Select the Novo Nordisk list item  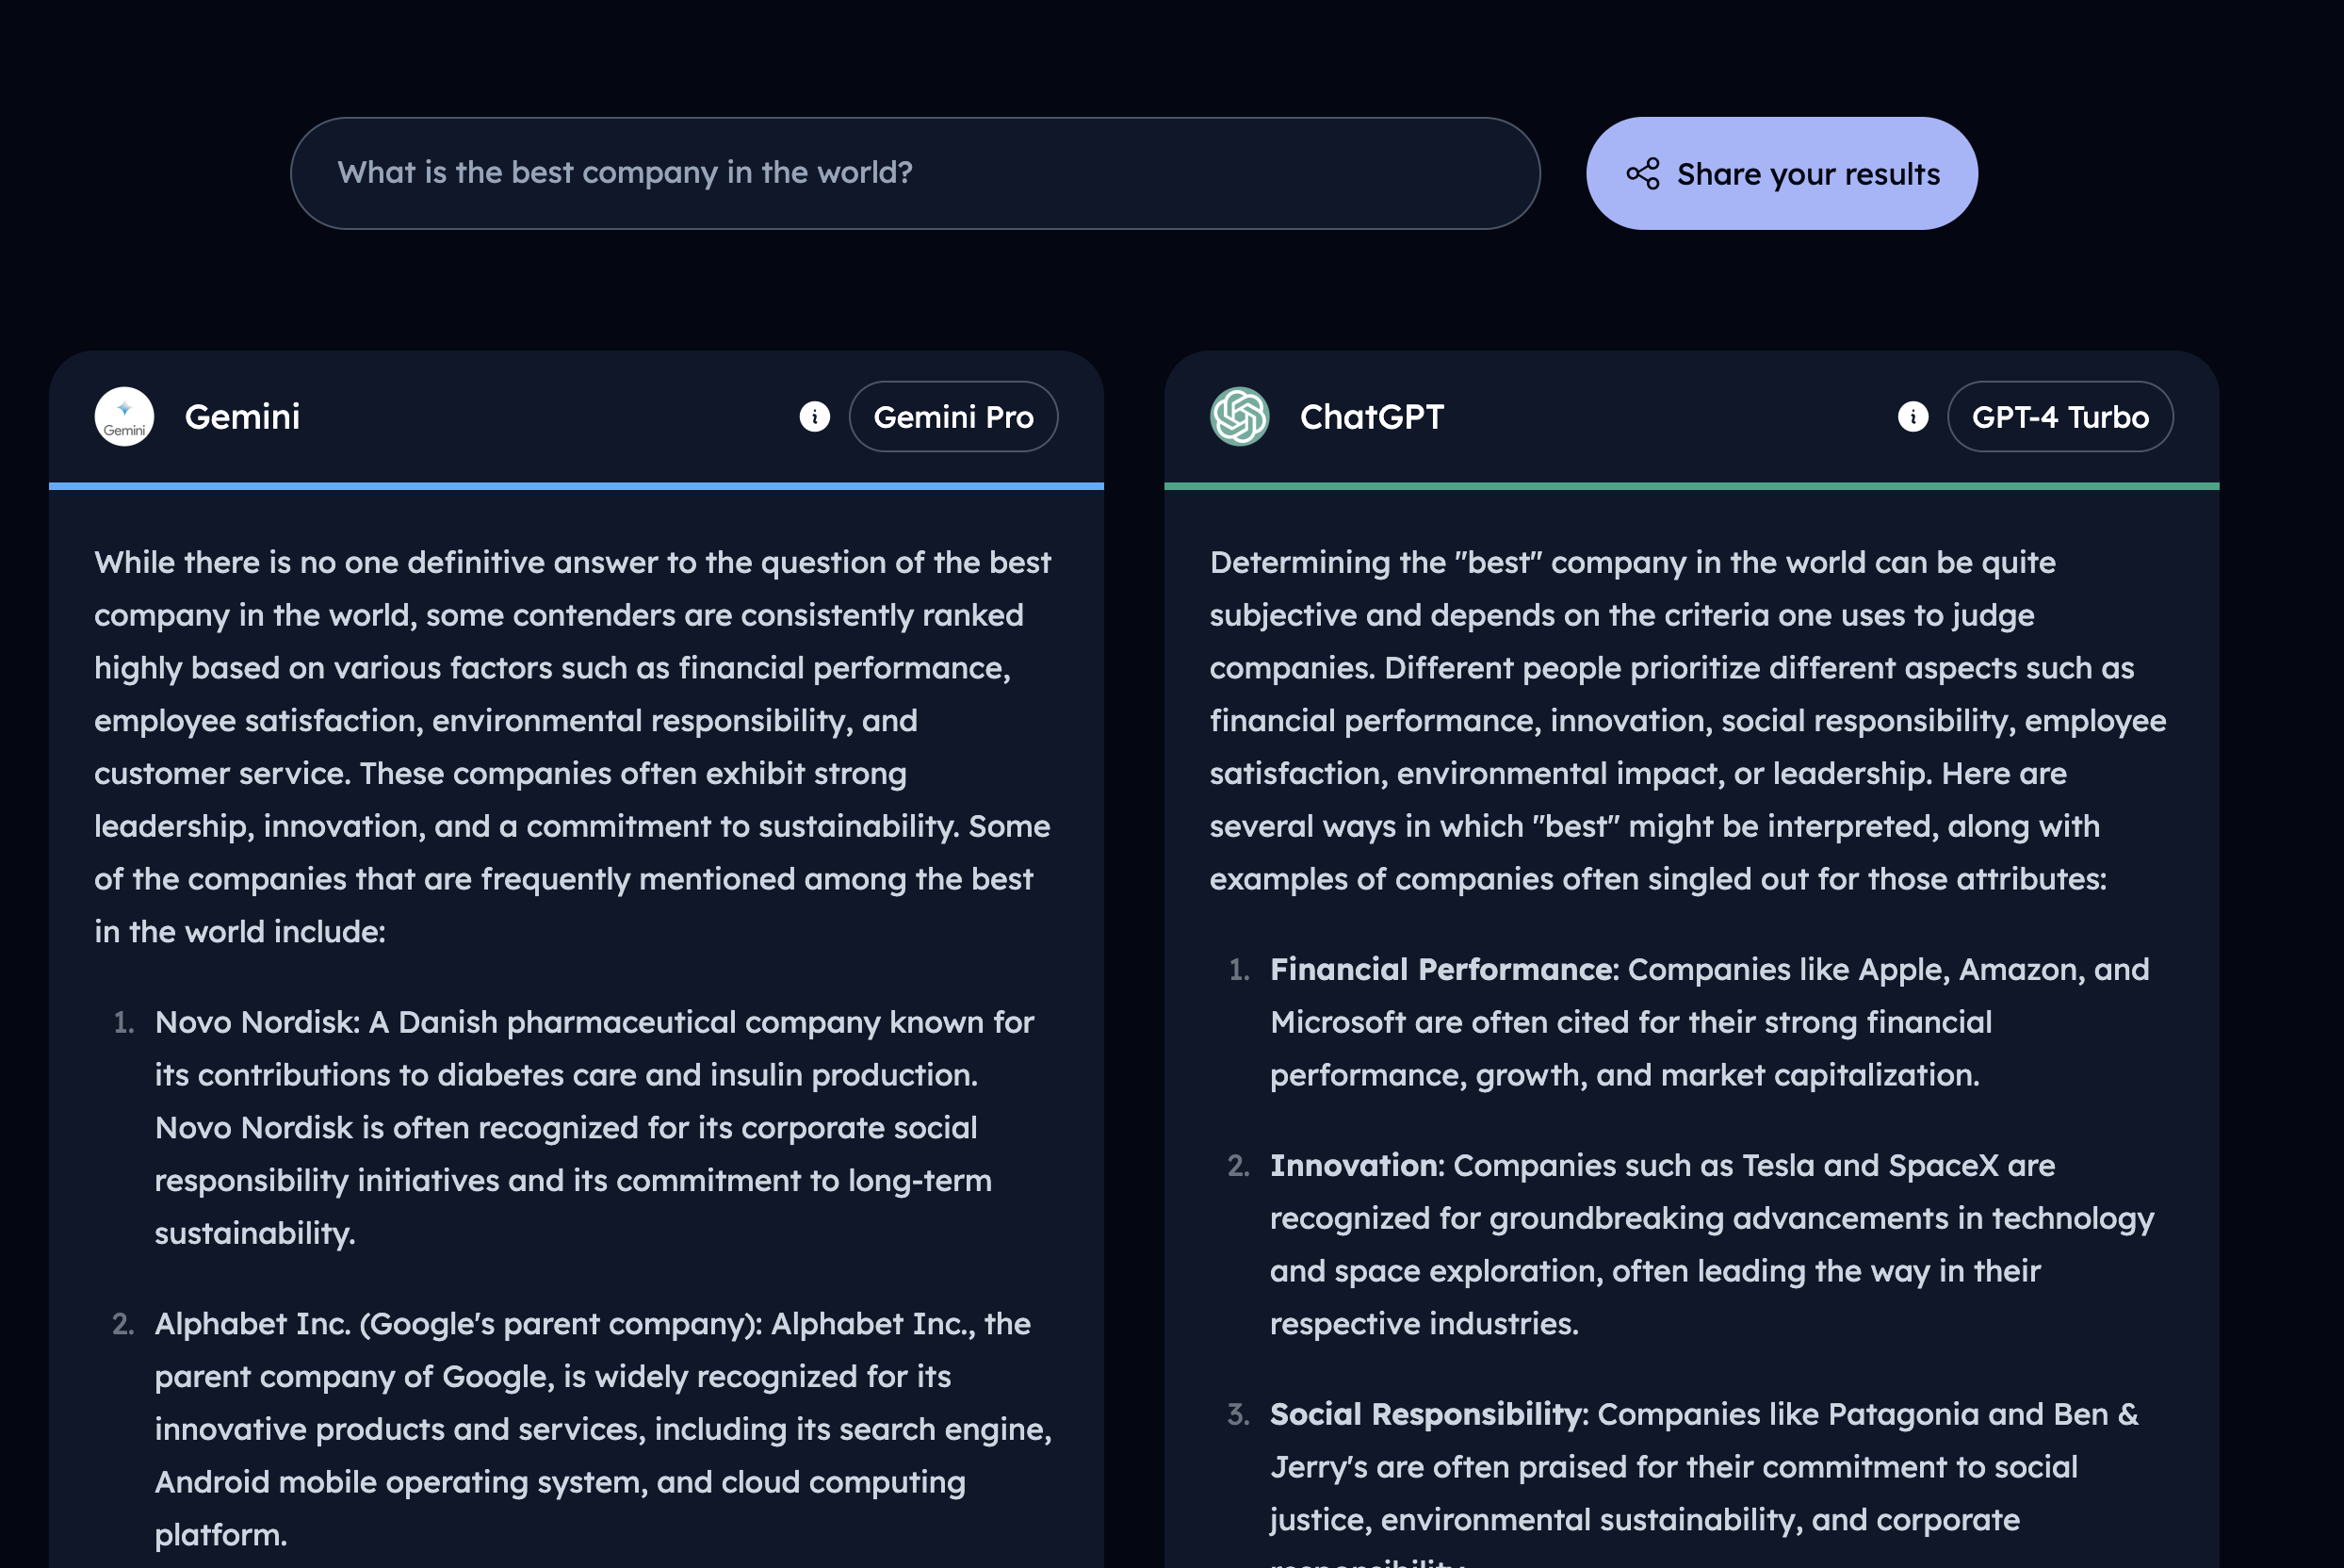click(594, 1127)
